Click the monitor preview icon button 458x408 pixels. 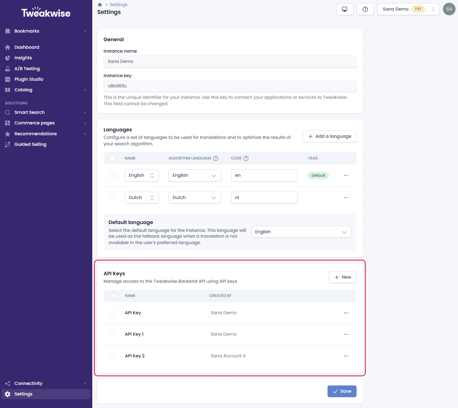(345, 9)
